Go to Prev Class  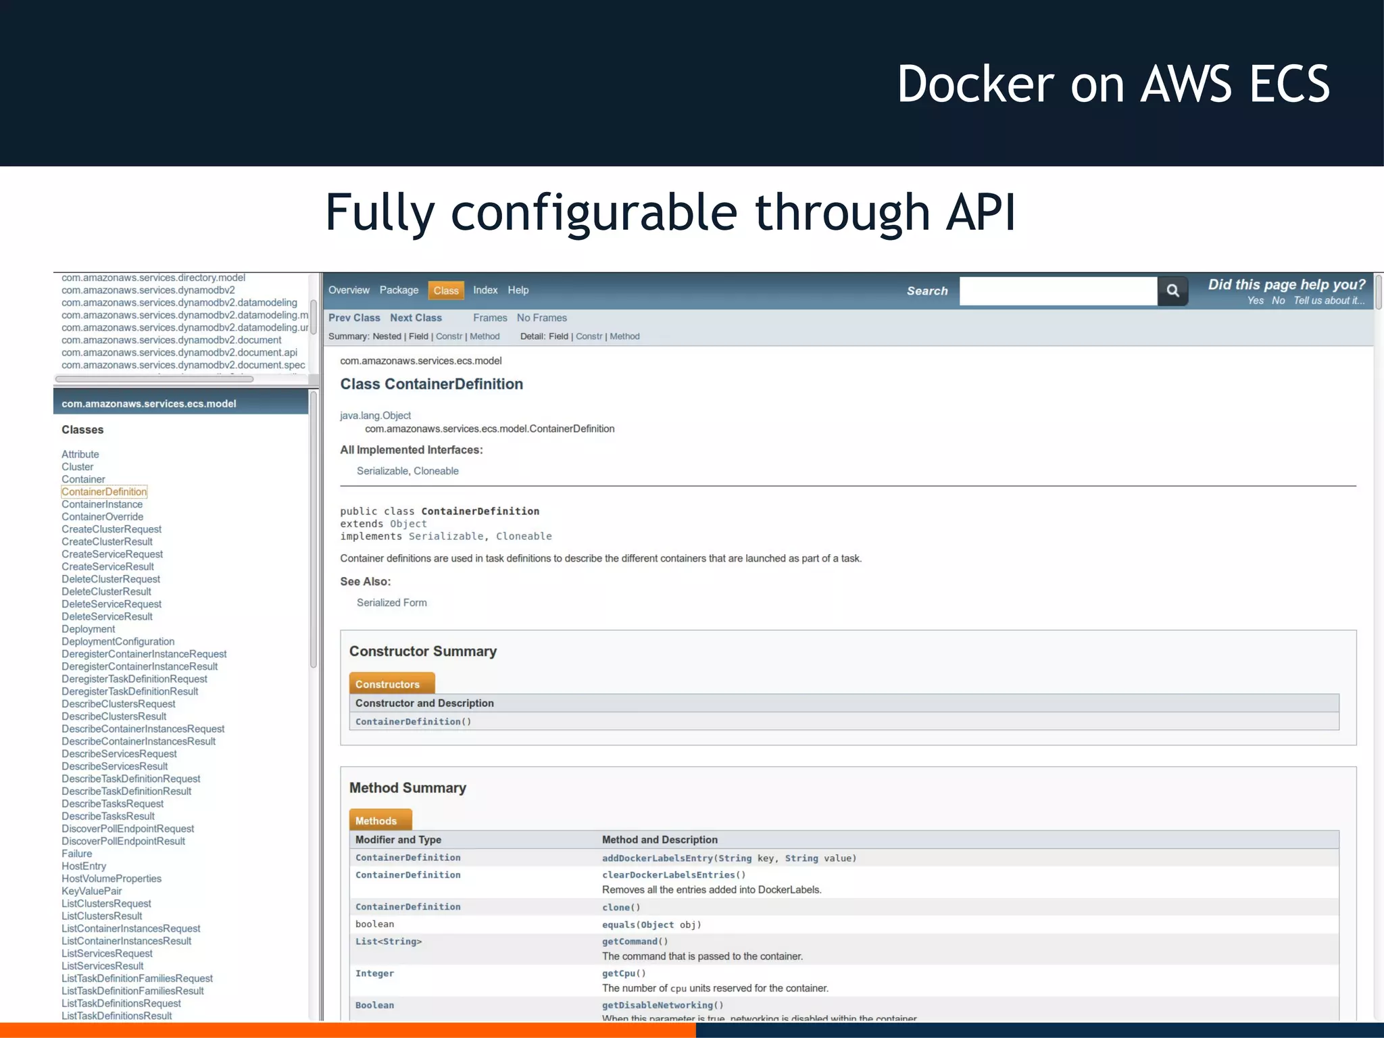pyautogui.click(x=354, y=318)
